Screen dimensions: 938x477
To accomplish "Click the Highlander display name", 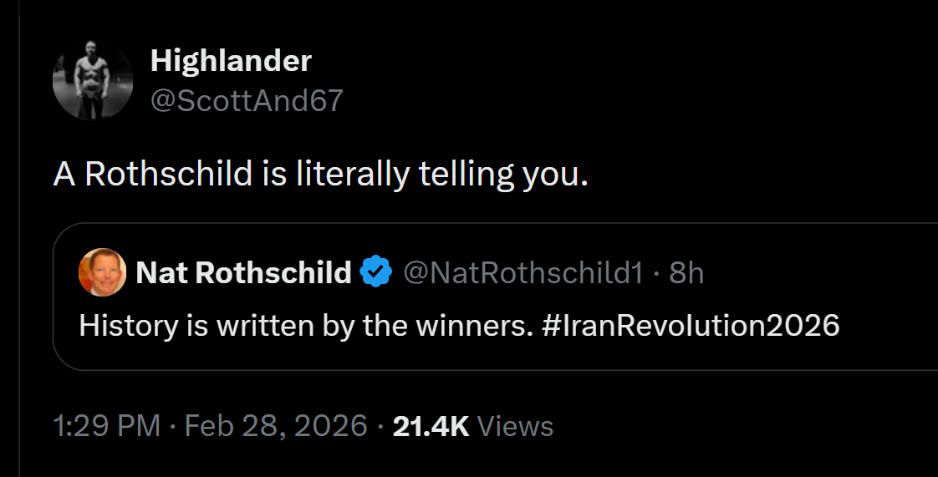I will pyautogui.click(x=231, y=60).
